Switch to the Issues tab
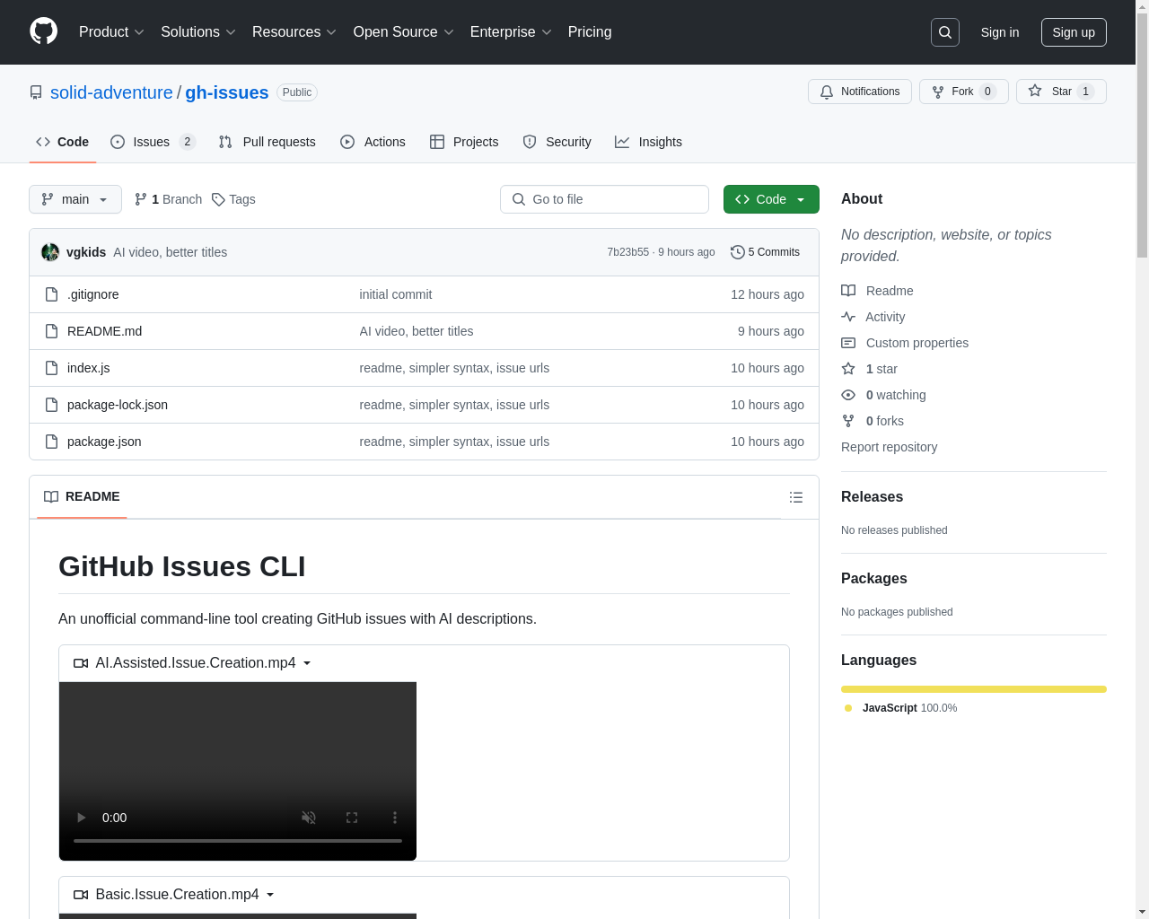Screen dimensions: 1149x919 (153, 142)
